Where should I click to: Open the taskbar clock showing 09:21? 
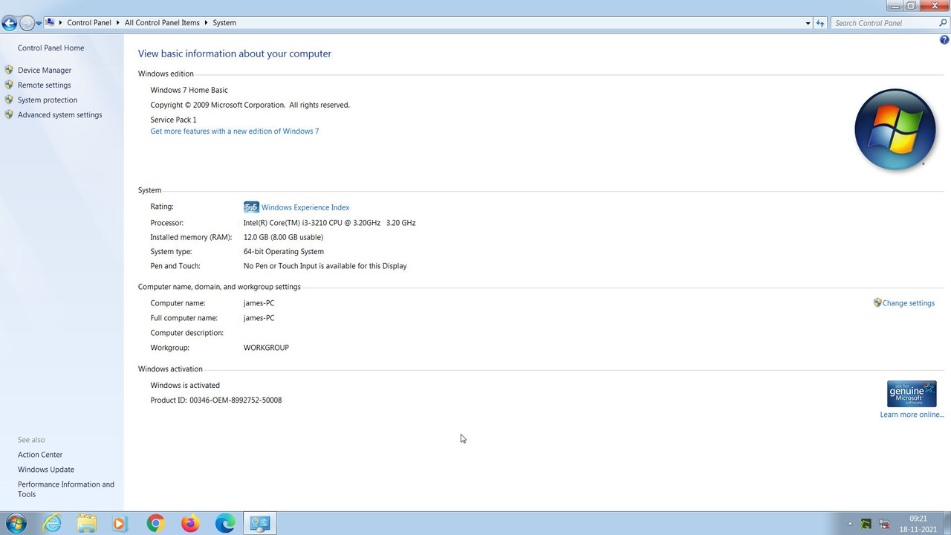[918, 523]
